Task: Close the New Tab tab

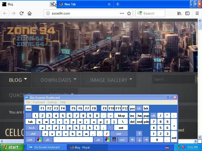Action: tap(109, 4)
